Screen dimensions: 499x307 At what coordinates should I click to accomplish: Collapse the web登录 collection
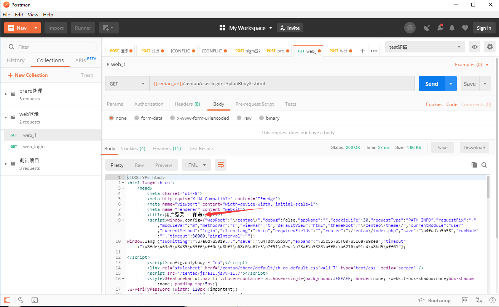click(x=6, y=117)
